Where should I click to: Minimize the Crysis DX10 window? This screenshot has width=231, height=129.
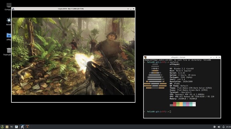pos(131,9)
